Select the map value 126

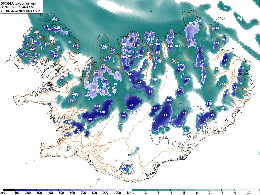[184, 113]
